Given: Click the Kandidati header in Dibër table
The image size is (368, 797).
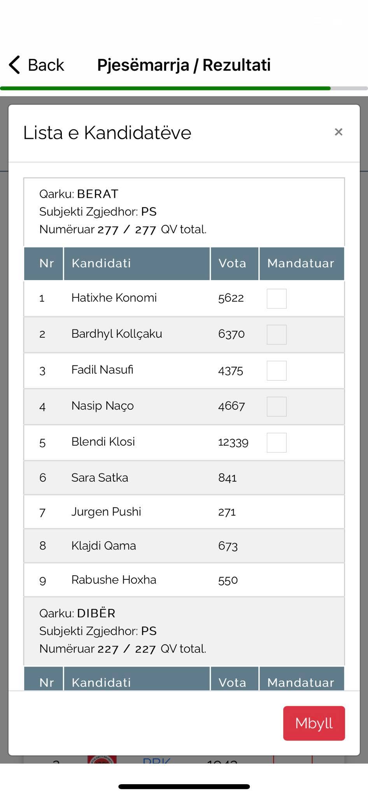Looking at the screenshot, I should point(101,682).
